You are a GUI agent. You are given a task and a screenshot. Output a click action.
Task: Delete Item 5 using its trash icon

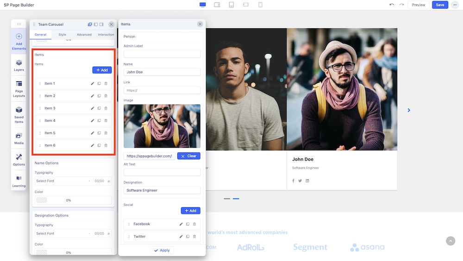[106, 133]
